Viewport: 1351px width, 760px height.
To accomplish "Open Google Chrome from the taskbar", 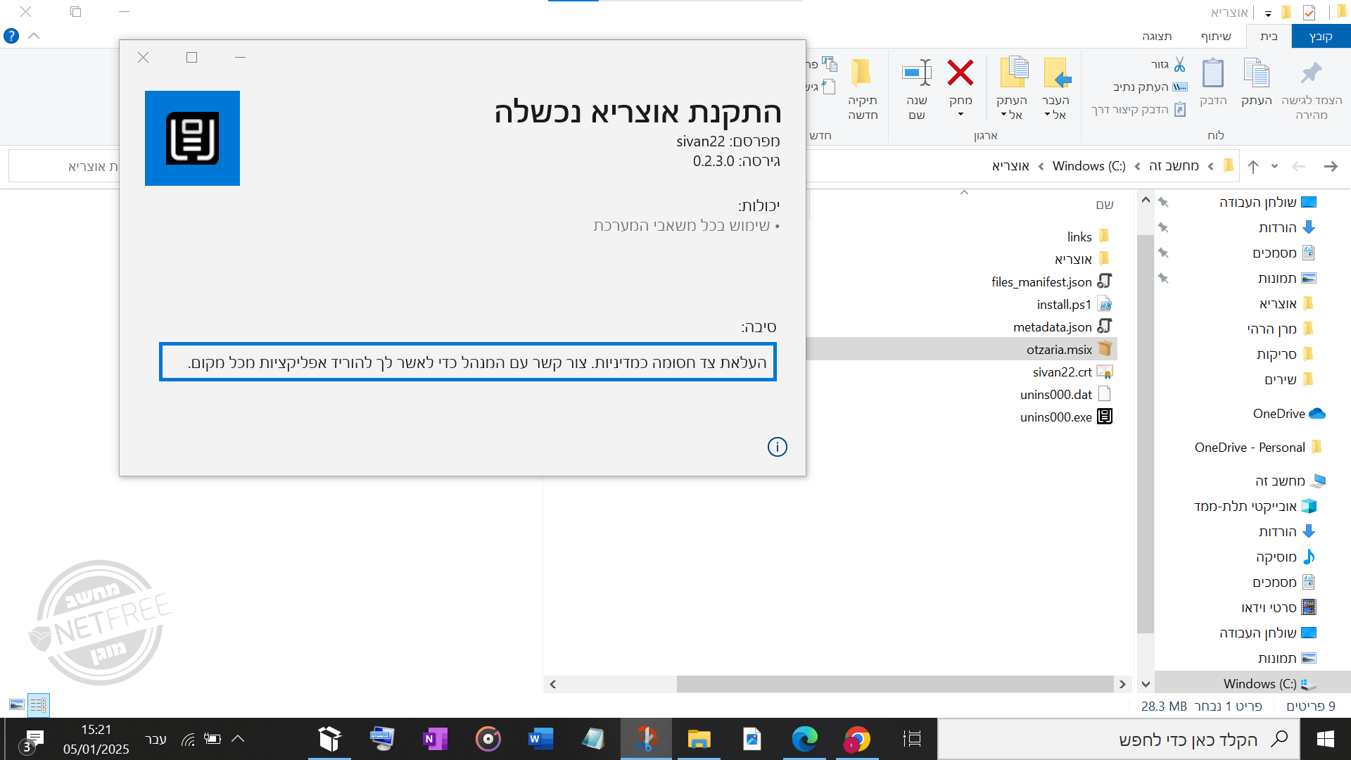I will (857, 739).
